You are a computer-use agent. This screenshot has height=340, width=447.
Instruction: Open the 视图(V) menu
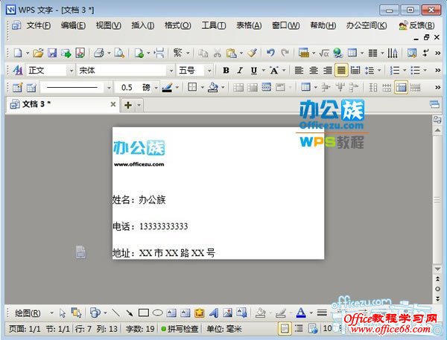point(108,25)
